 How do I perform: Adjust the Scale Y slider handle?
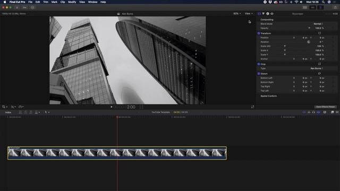click(x=285, y=55)
